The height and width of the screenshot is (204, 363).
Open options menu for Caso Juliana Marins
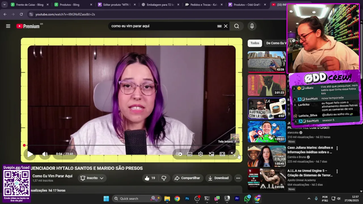[337, 148]
